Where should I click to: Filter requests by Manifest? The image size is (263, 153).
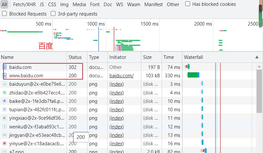click(x=154, y=5)
